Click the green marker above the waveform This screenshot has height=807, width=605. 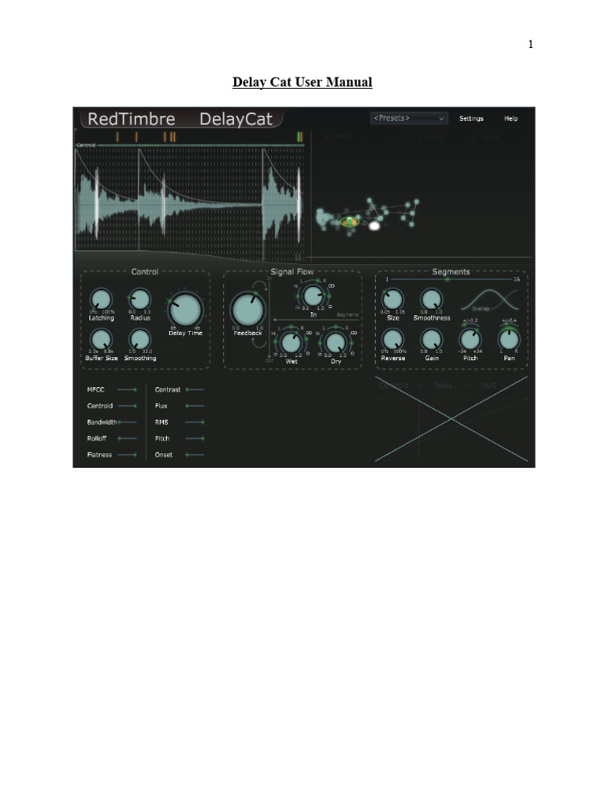pyautogui.click(x=299, y=137)
